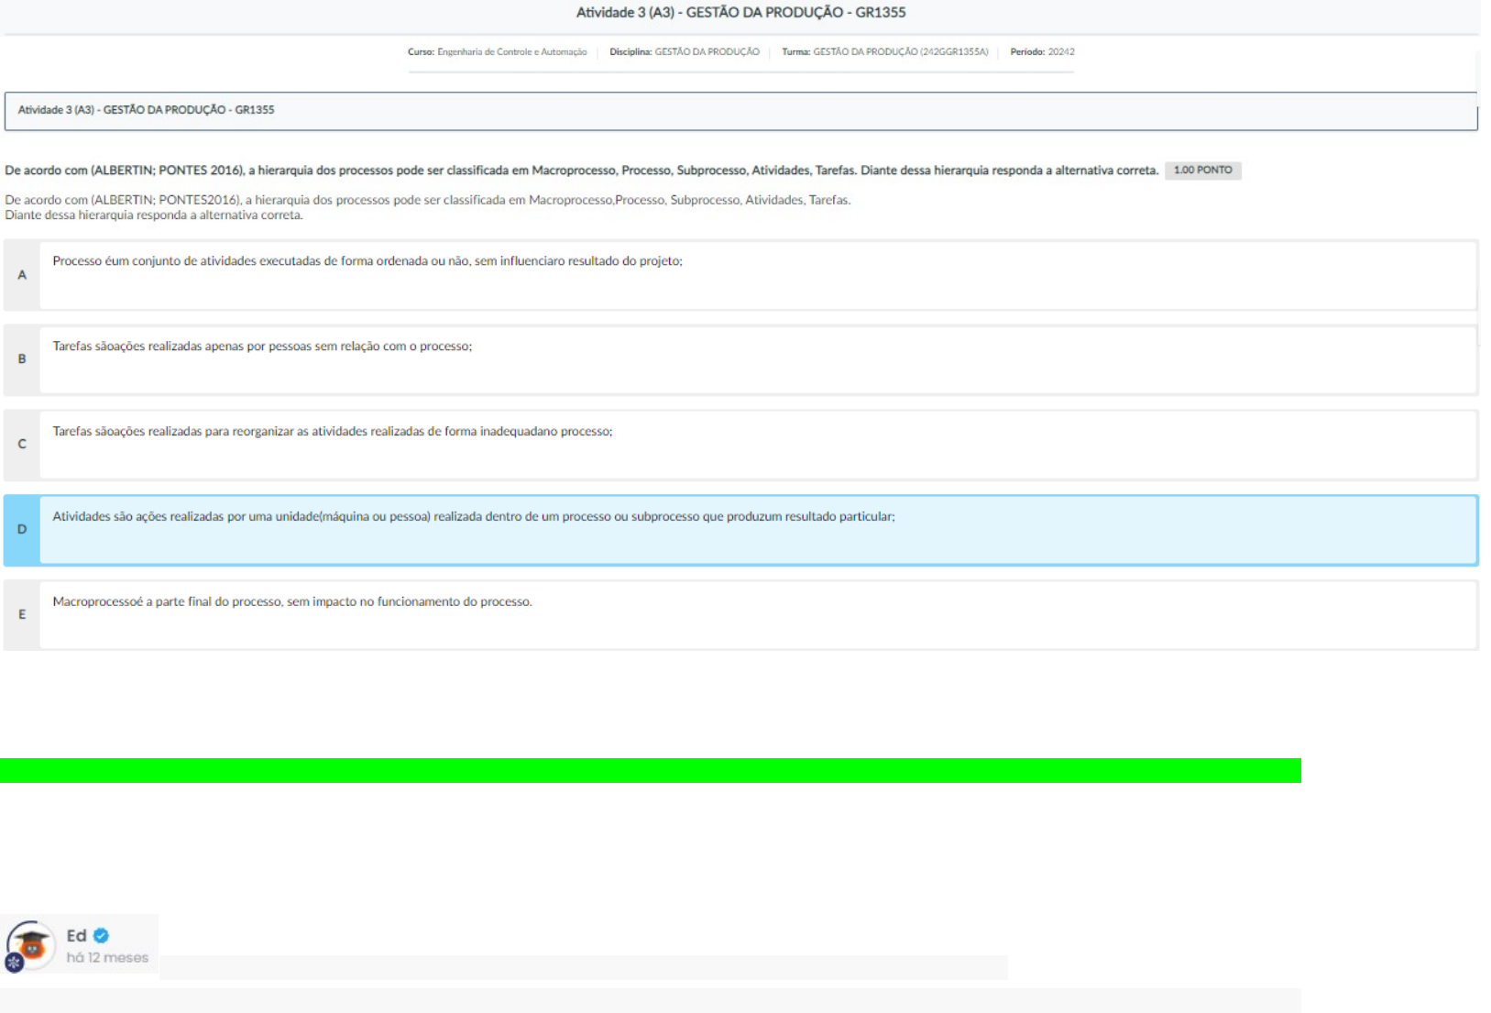Click the "Atividades são ações realizadas" answer text

tap(474, 517)
